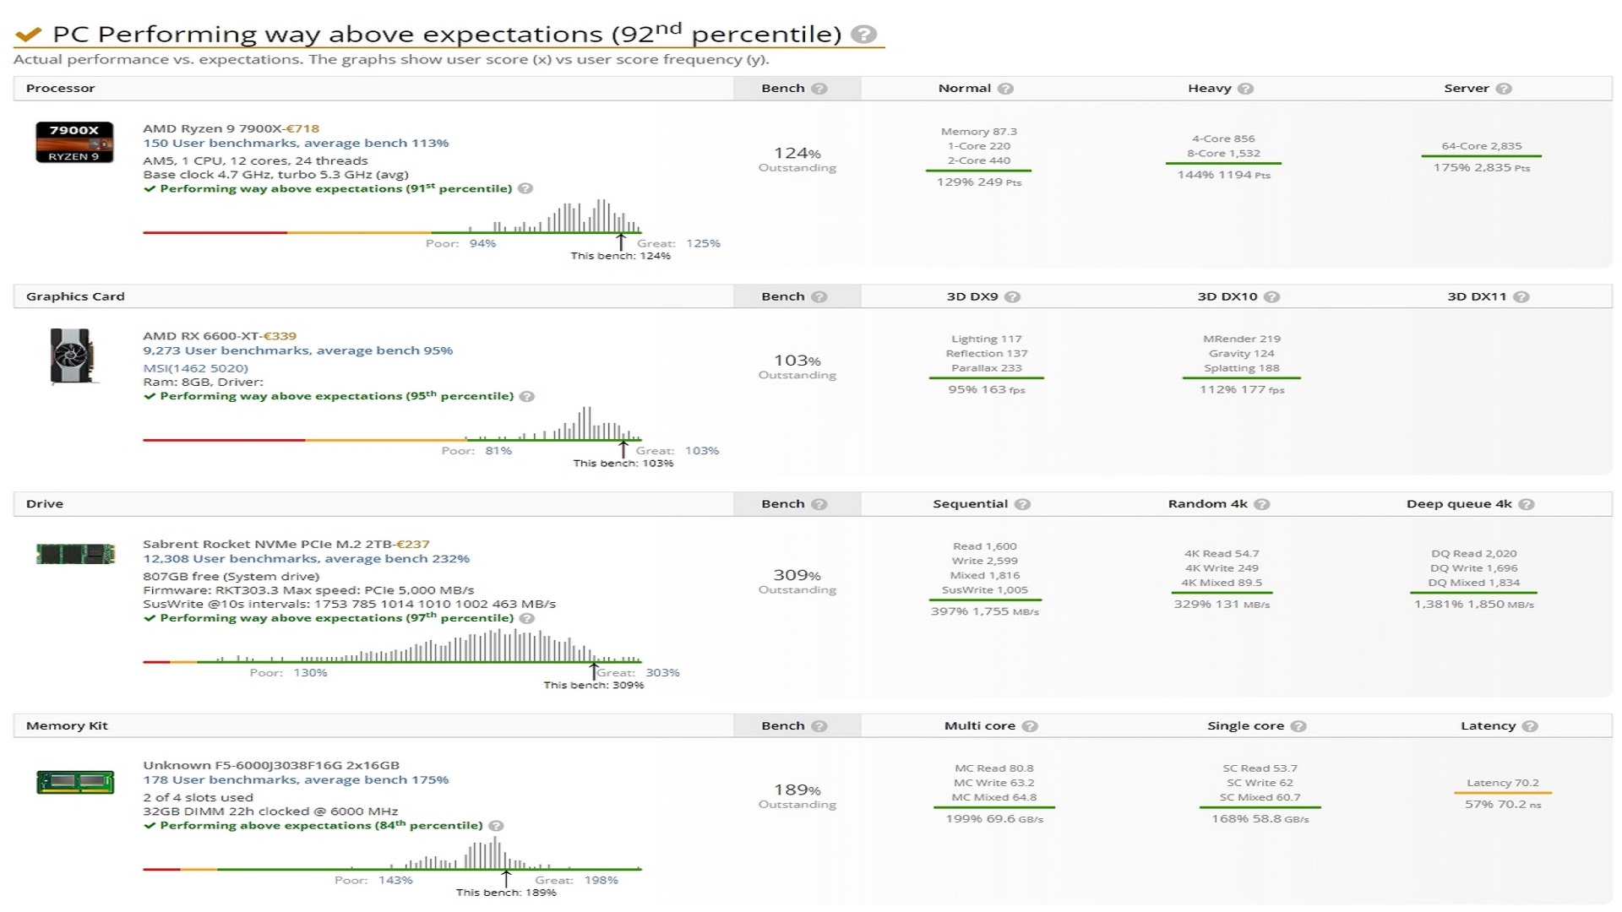Click the 112% 177 fps DX10 result
The width and height of the screenshot is (1622, 912).
[x=1241, y=389]
